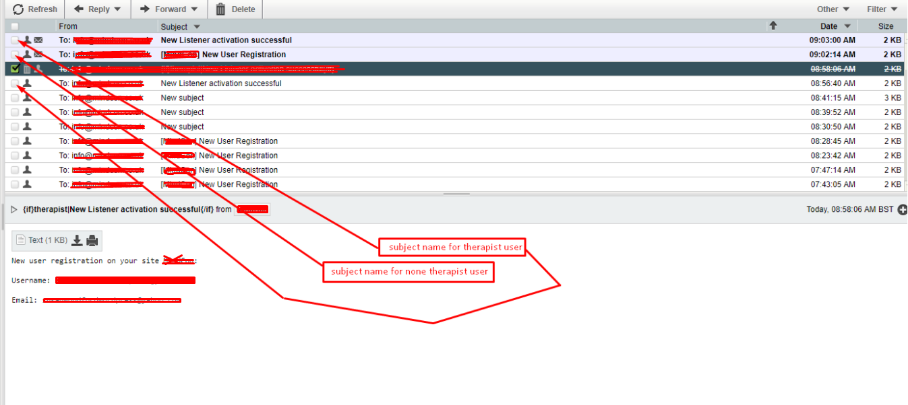Click the '3 KB' size cell

(x=892, y=98)
